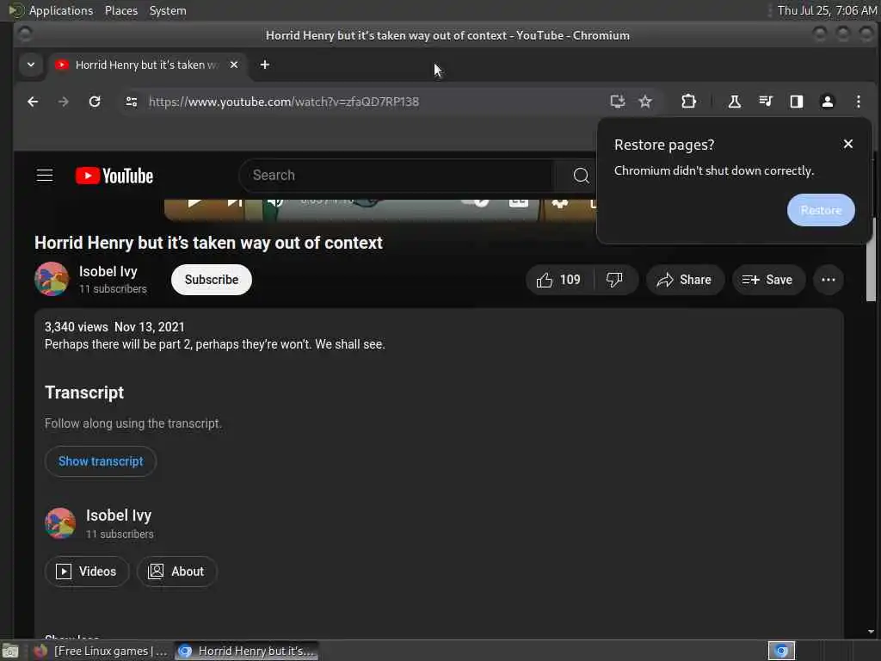Screen dimensions: 881x661
Task: Open Chromium three-dot main menu
Action: tap(858, 102)
